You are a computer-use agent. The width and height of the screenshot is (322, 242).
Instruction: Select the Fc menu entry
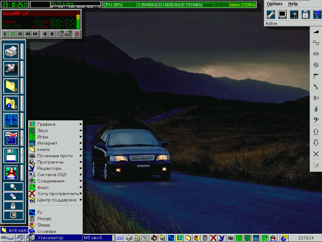point(55,212)
